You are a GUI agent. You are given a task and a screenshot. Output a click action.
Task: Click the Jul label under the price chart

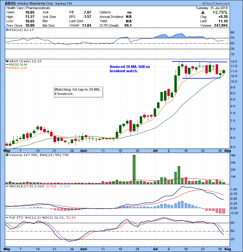coord(155,151)
